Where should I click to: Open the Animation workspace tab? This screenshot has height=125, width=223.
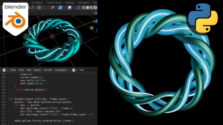pos(84,3)
